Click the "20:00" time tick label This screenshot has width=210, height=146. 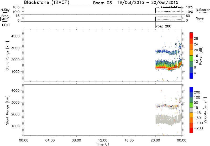pos(155,140)
